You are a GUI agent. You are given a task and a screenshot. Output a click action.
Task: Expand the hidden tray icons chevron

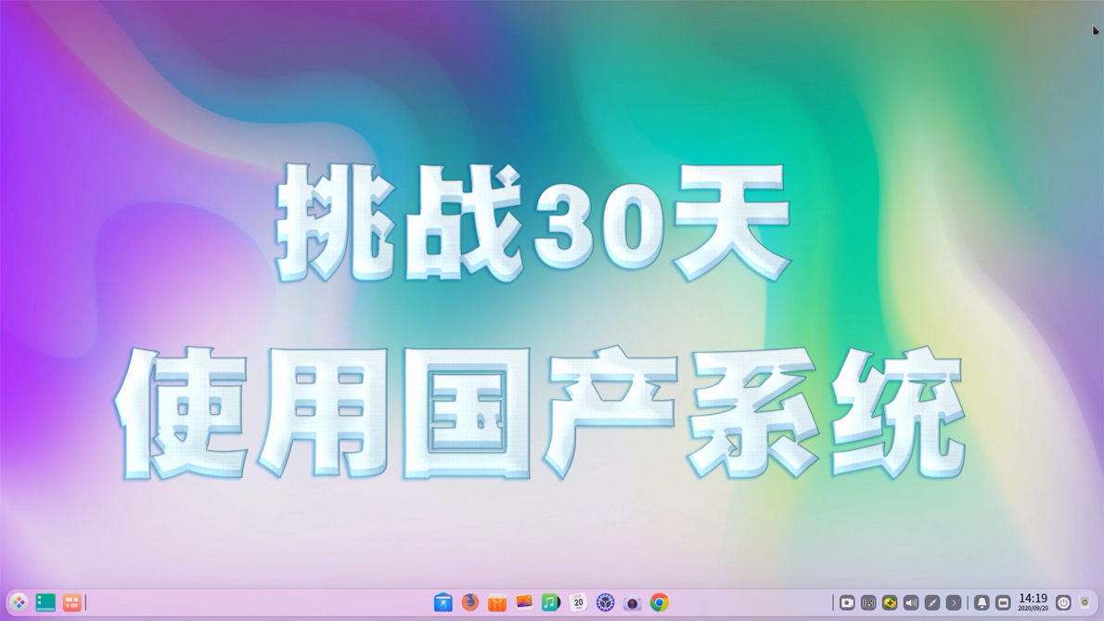click(954, 602)
